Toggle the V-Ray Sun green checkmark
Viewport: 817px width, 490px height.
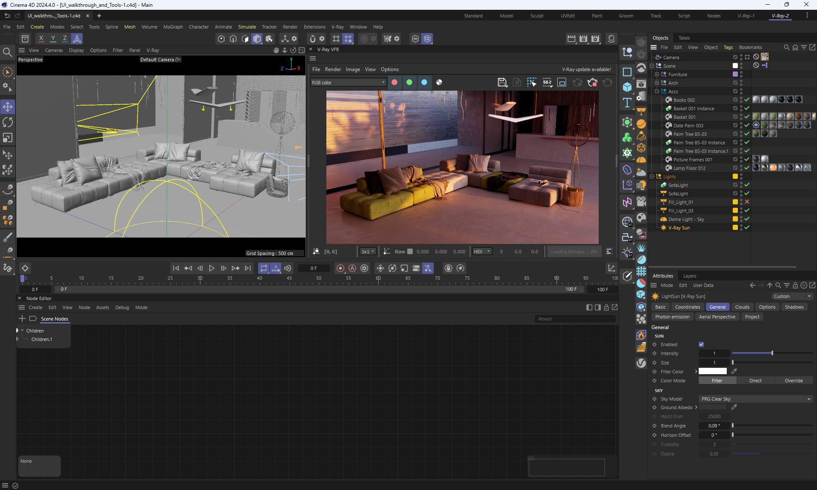click(747, 227)
